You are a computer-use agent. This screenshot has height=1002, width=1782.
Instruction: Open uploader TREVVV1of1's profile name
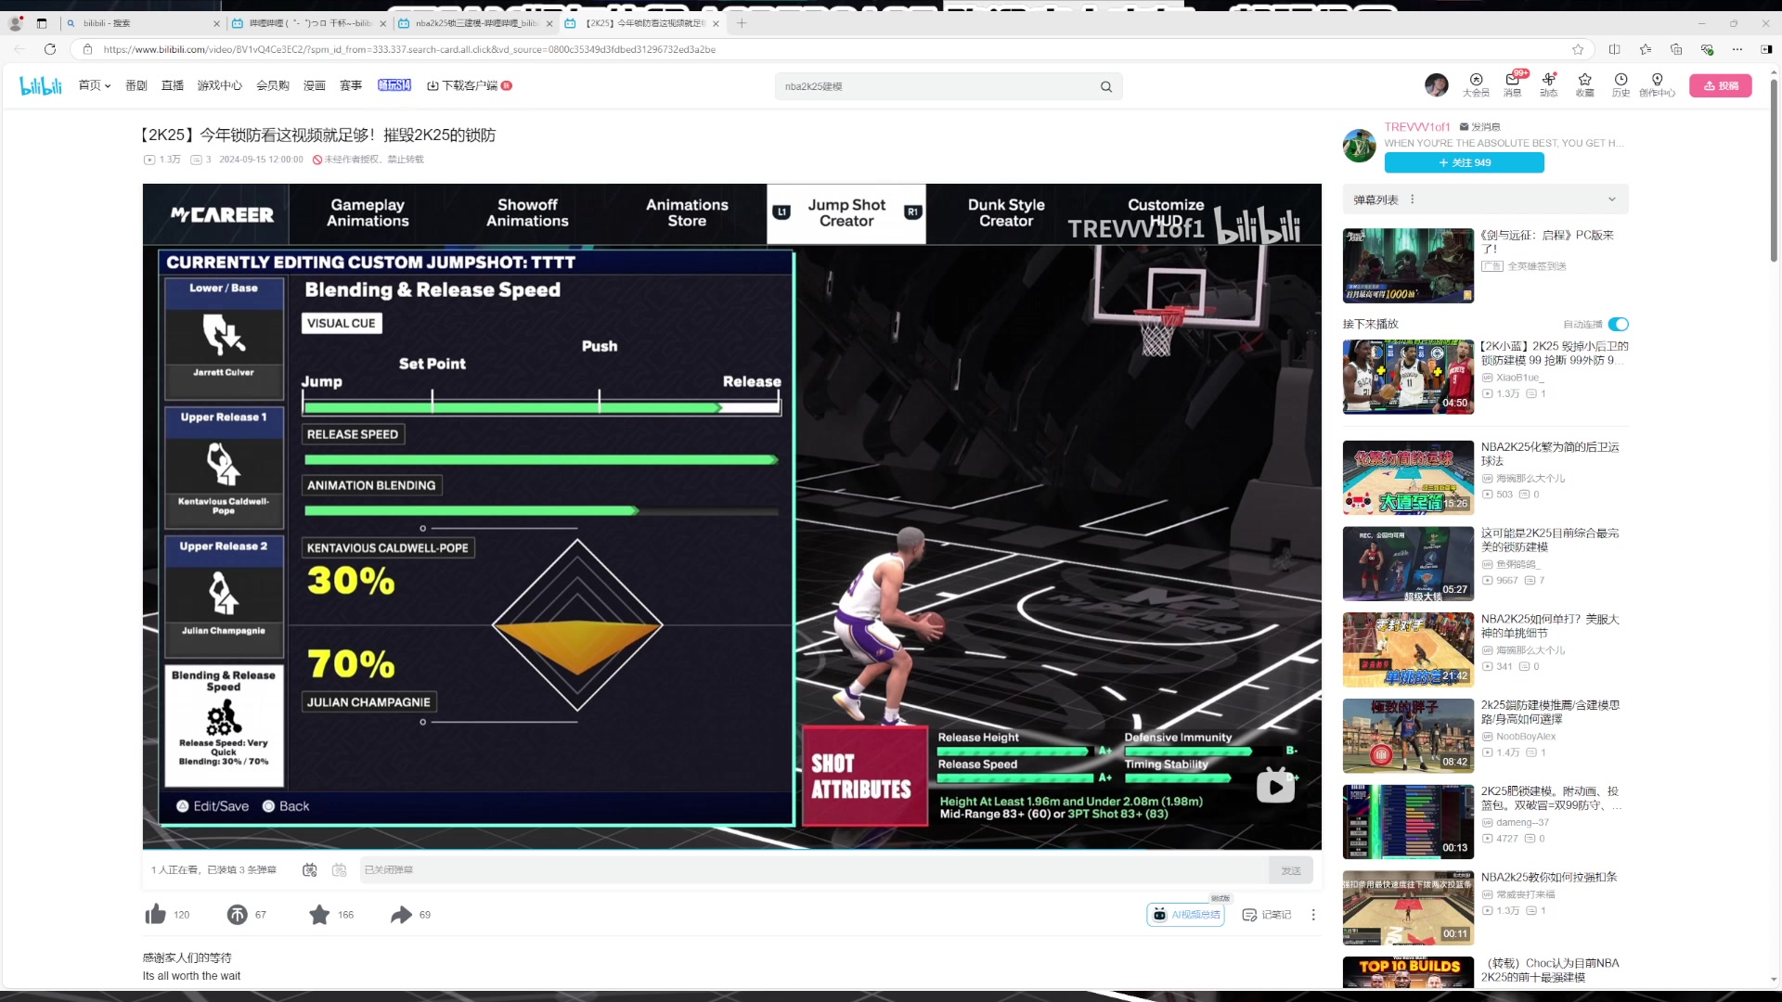click(x=1417, y=127)
